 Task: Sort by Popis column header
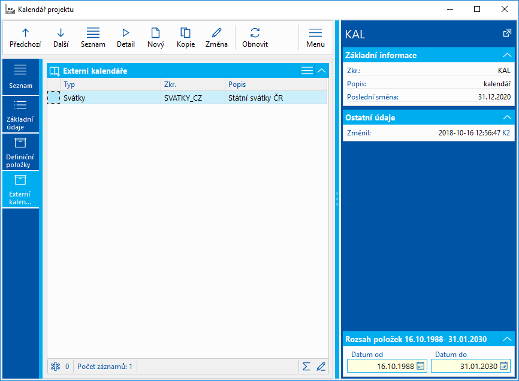276,84
